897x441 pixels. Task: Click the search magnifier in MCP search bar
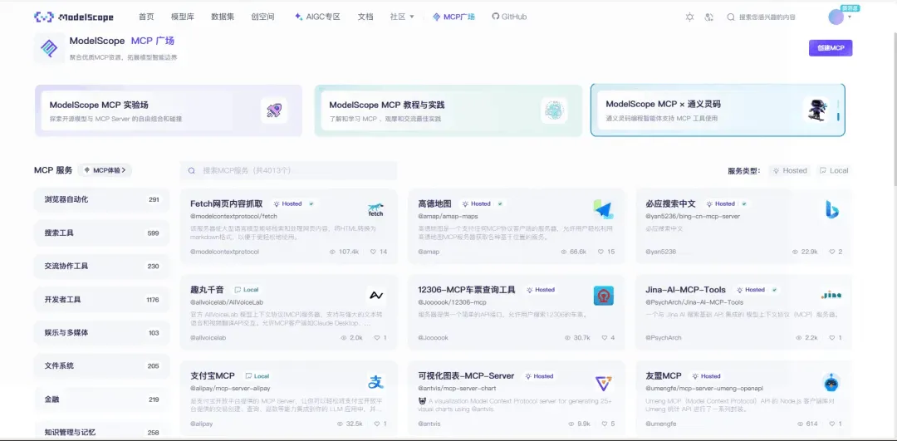click(x=192, y=170)
